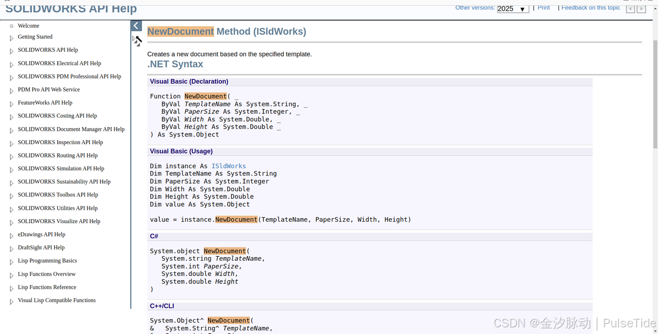Select Lisp Programming Basics item
Screen dimensions: 658x334
(47, 261)
